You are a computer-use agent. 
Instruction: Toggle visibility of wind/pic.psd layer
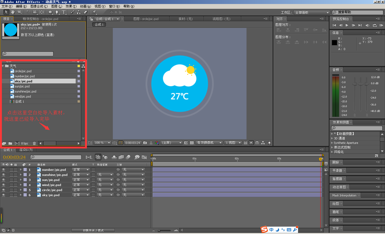3,185
